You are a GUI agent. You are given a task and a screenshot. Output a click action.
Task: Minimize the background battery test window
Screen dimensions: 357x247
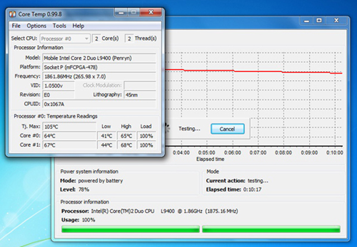coord(306,21)
